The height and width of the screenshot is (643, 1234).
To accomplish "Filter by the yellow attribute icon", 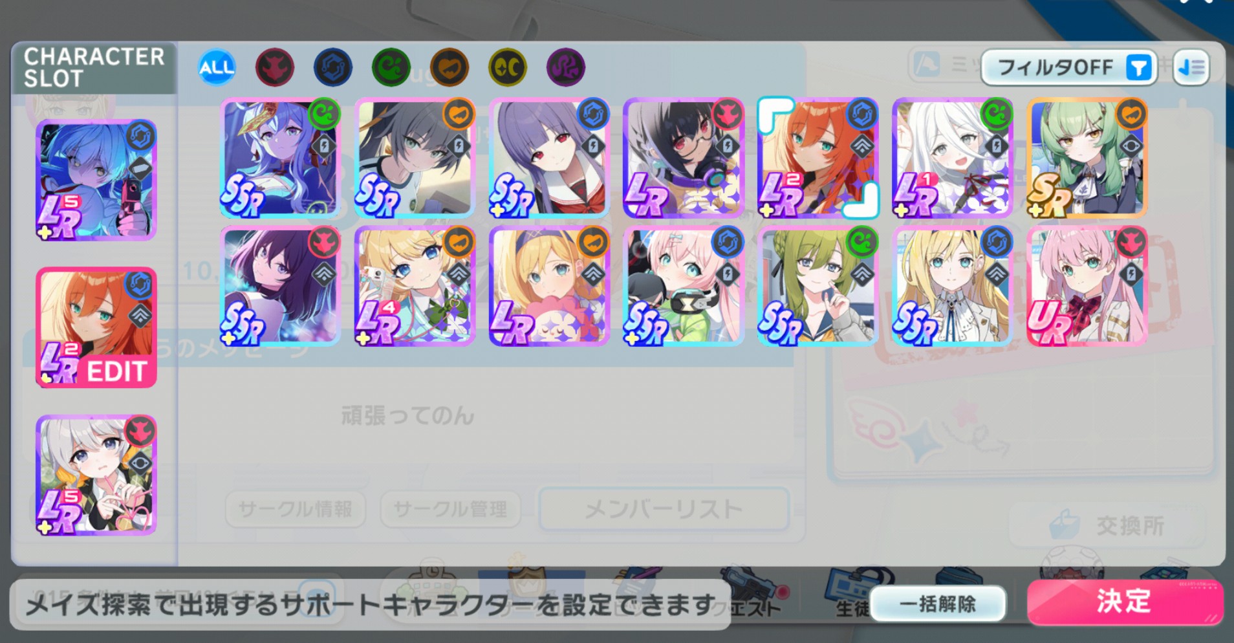I will (508, 67).
